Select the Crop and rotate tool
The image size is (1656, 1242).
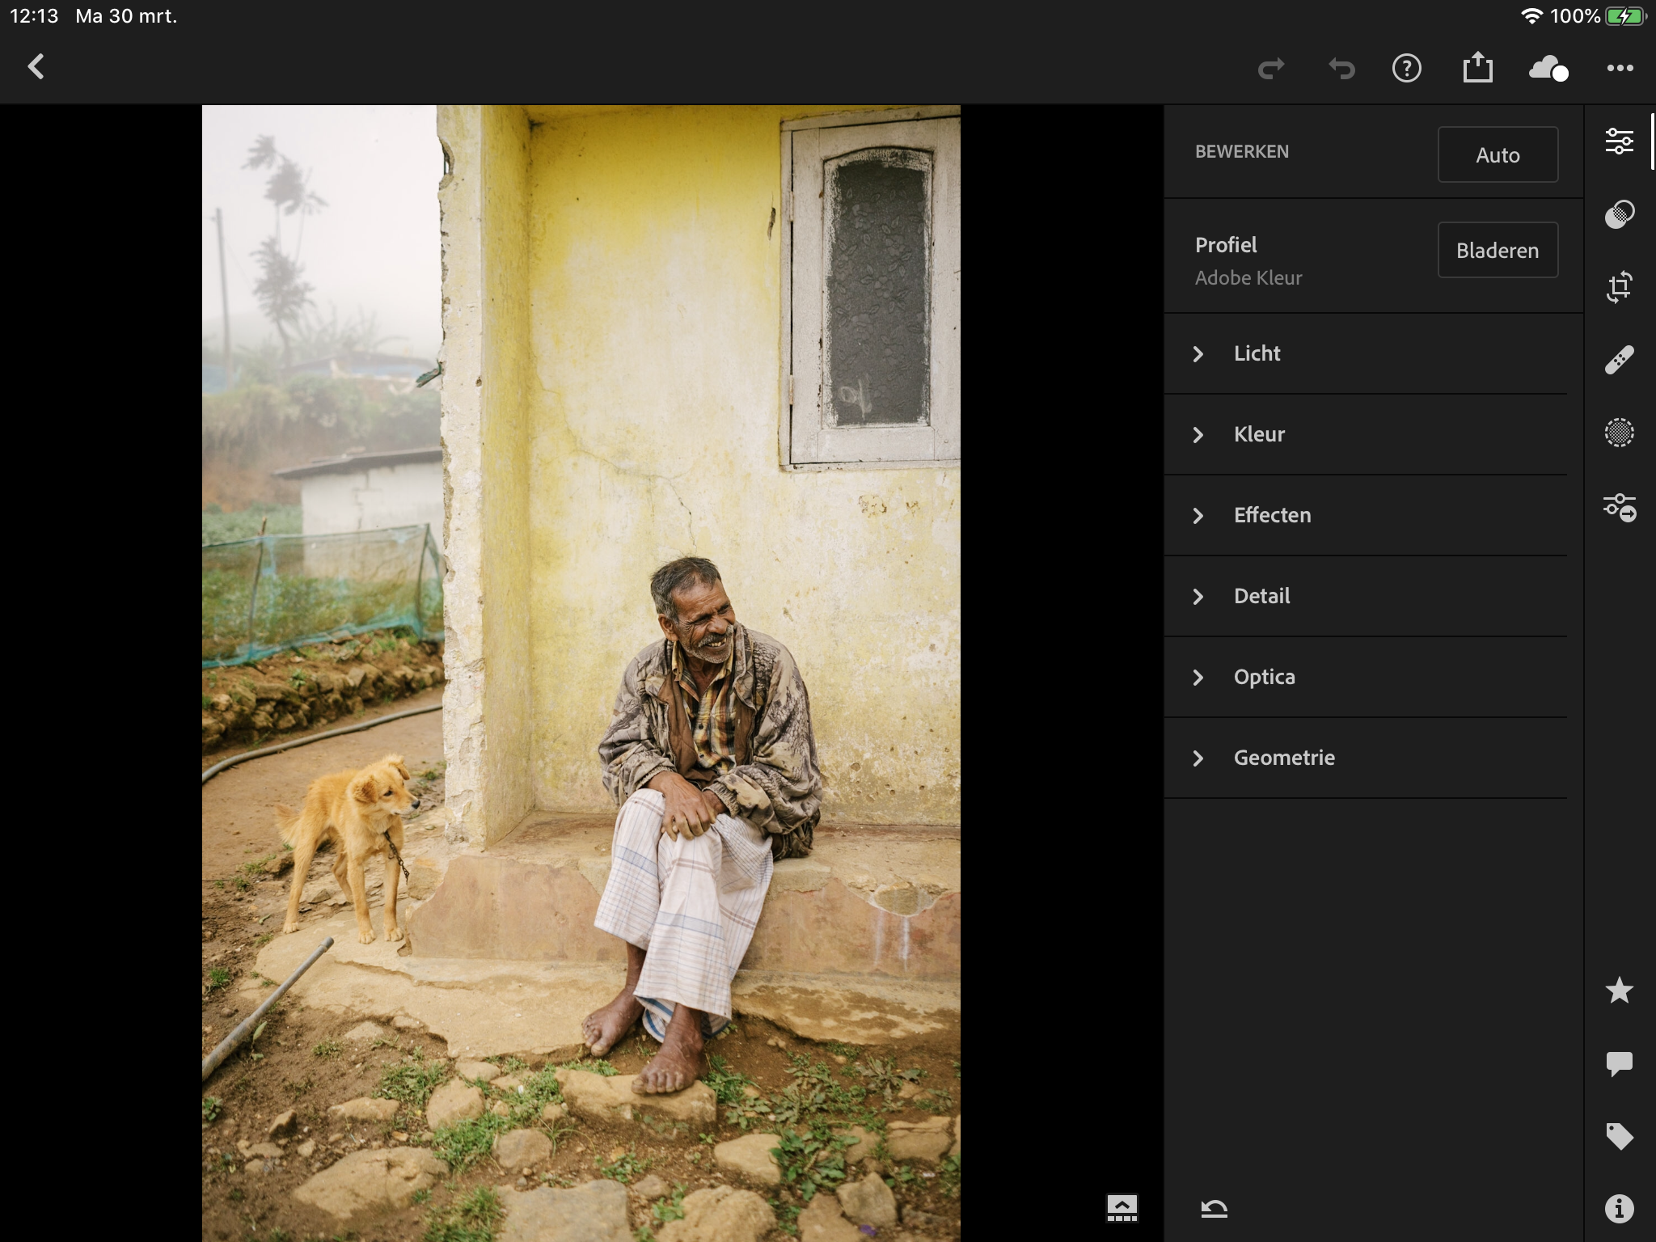coord(1619,287)
